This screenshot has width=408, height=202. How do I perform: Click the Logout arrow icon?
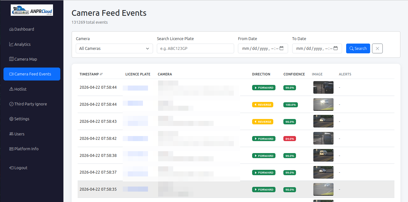[x=11, y=168]
